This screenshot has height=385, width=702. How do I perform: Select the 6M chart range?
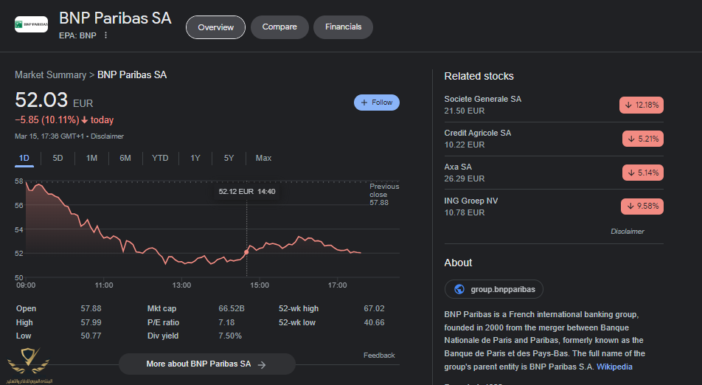pyautogui.click(x=125, y=158)
